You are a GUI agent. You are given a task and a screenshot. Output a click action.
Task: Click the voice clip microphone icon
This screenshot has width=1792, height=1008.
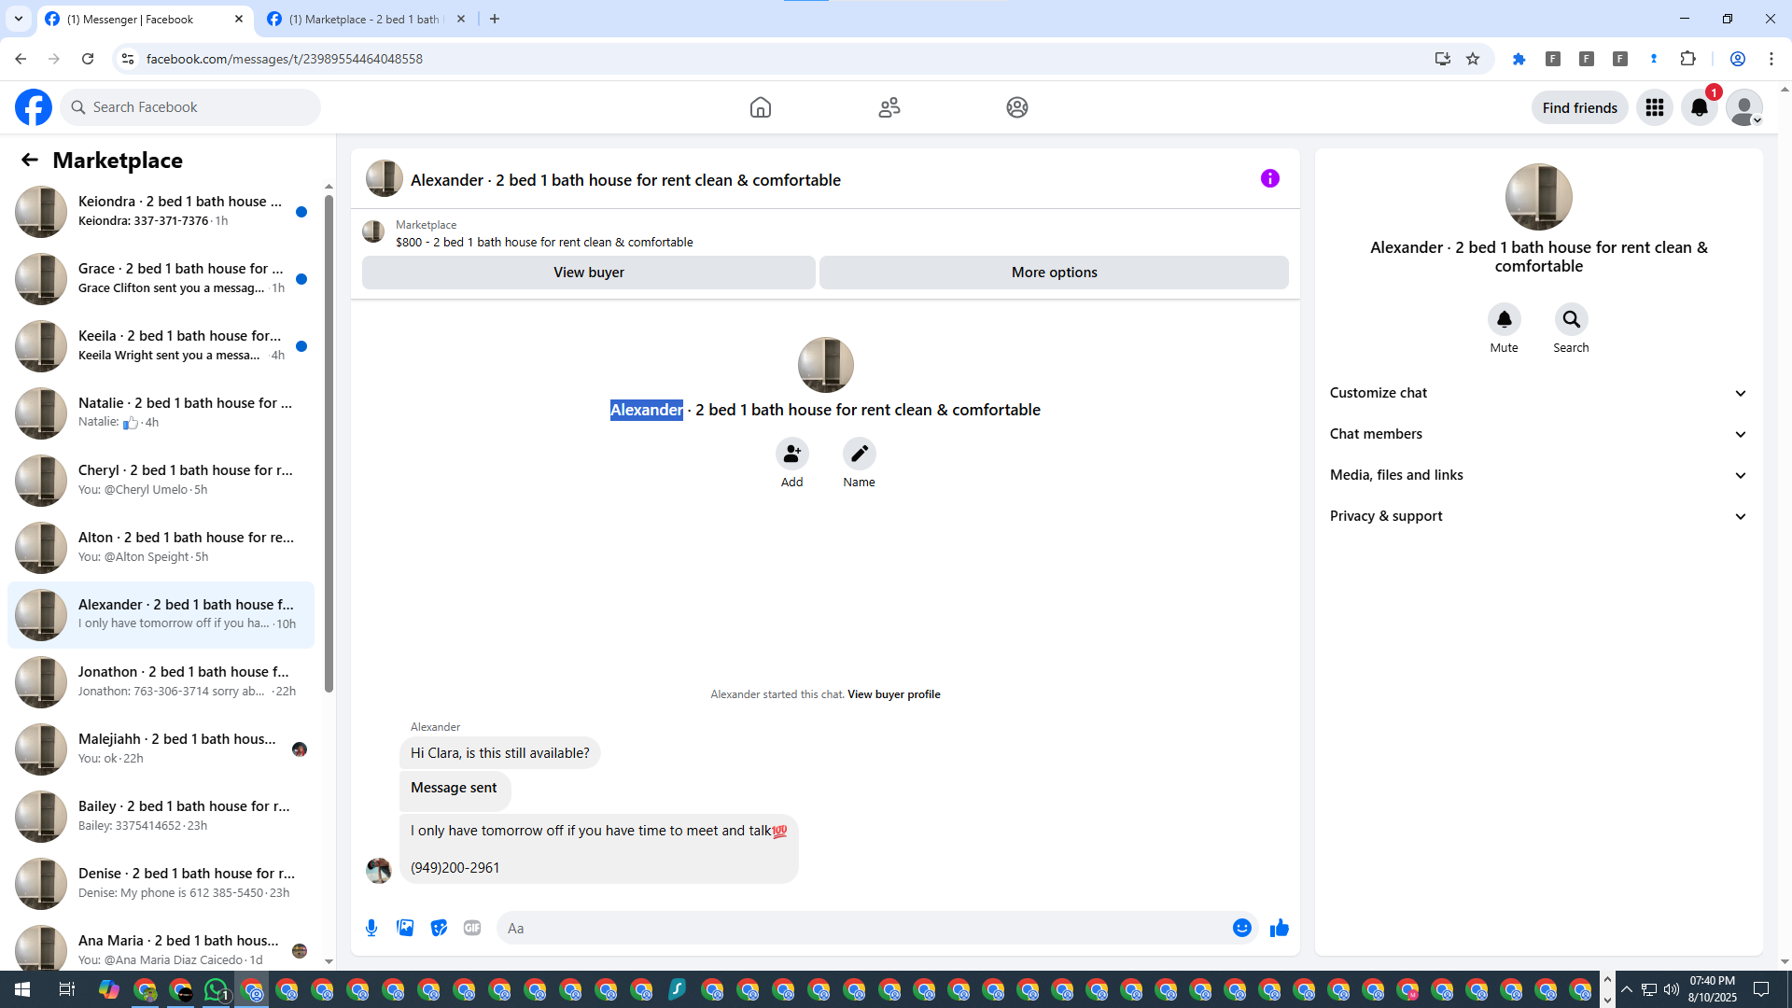371,928
